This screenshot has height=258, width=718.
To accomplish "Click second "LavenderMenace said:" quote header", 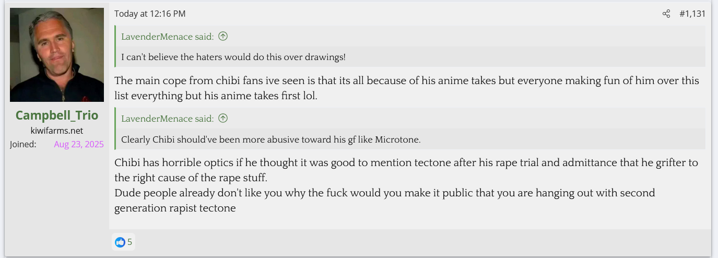I will [167, 119].
